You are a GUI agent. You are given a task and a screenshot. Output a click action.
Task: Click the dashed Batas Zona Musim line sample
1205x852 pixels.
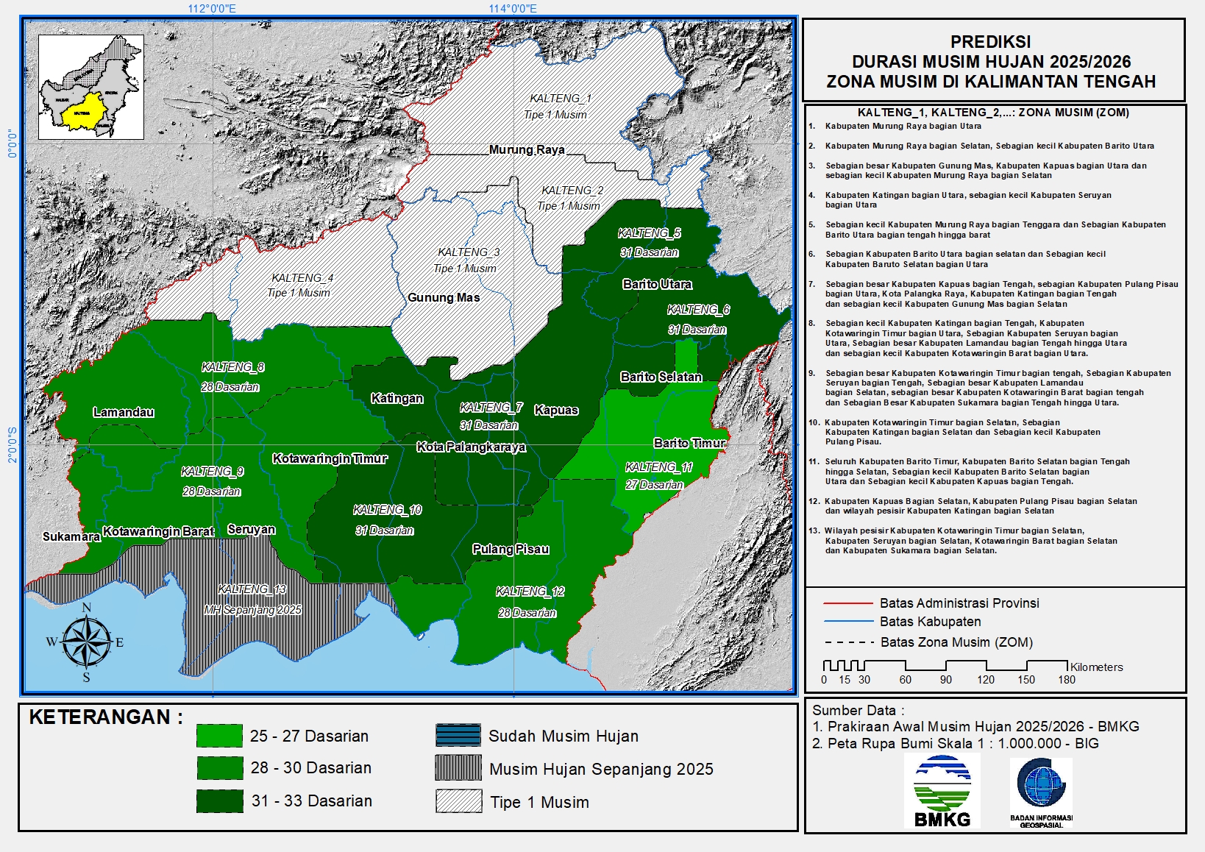(x=847, y=642)
